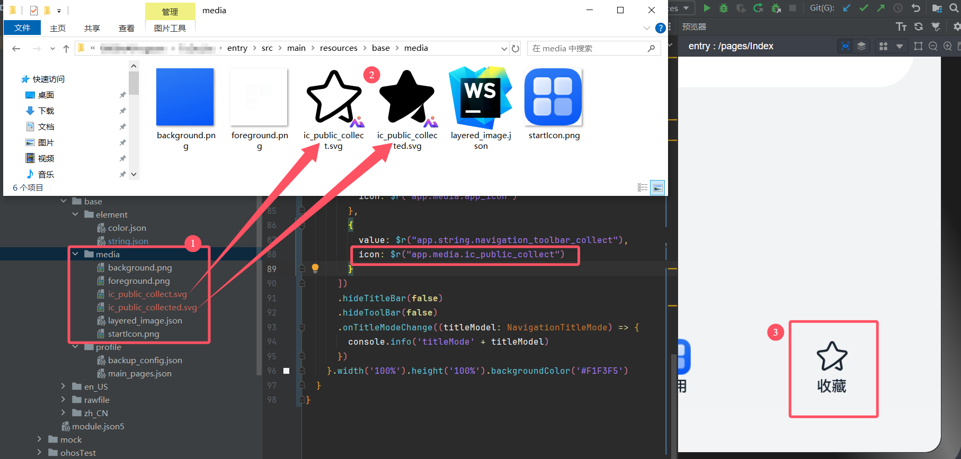Open the 共享 ribbon tab
This screenshot has height=459, width=961.
[92, 28]
